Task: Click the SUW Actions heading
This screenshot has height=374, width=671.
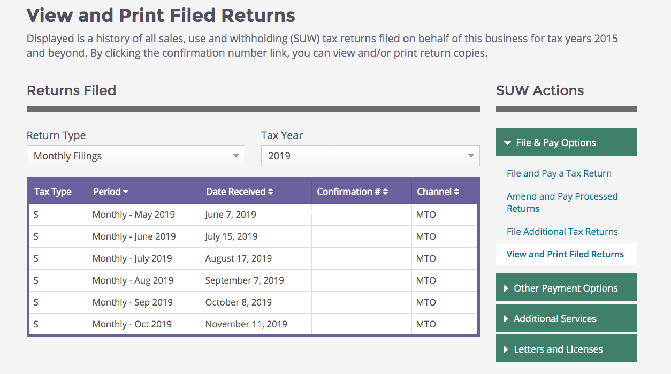Action: [540, 90]
